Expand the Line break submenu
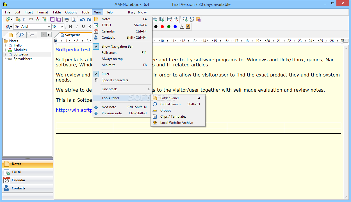This screenshot has height=202, width=351. [122, 89]
